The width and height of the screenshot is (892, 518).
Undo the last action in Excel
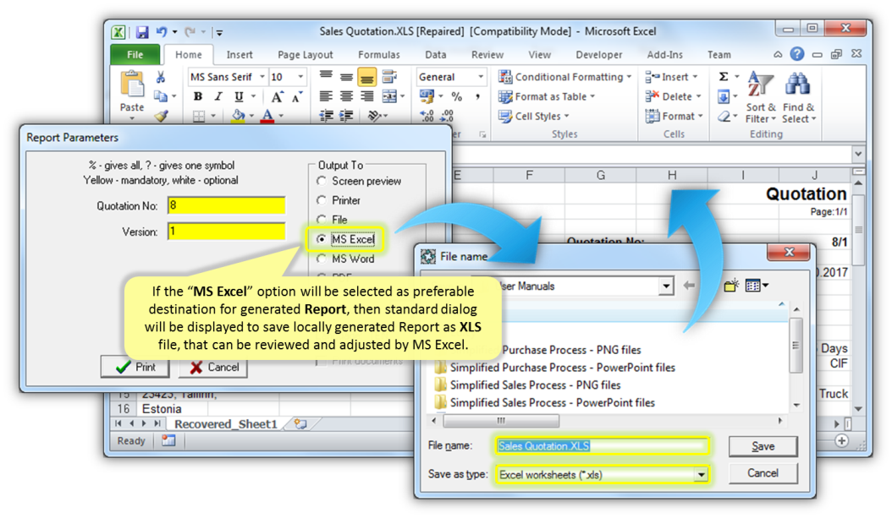click(162, 32)
